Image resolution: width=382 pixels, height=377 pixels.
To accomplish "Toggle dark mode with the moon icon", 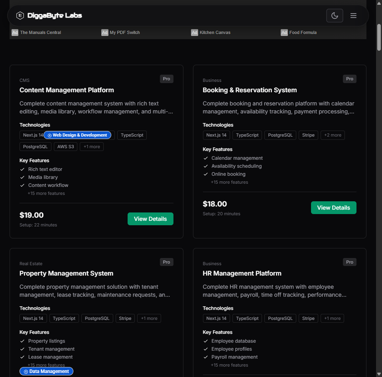I will click(335, 15).
